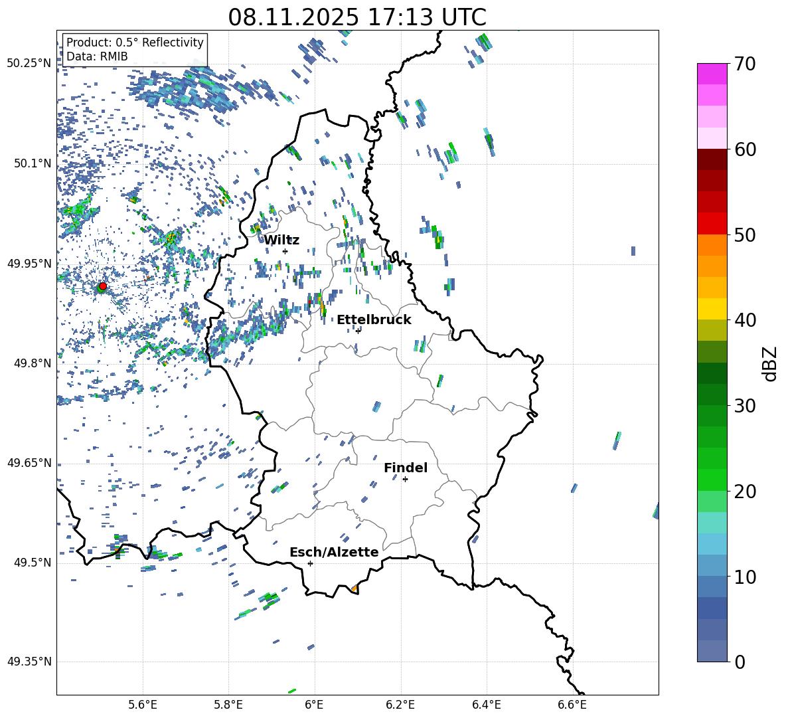786x718 pixels.
Task: Select the Ettelbruck city label
Action: (x=374, y=320)
